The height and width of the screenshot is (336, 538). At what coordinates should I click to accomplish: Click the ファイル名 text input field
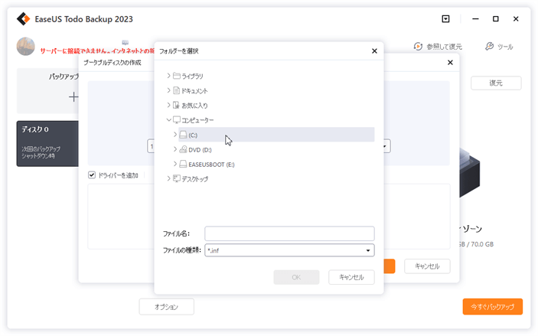point(289,233)
